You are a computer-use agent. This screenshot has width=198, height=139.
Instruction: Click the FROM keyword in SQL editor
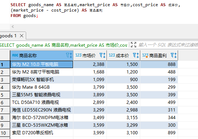pyautogui.click(x=16, y=16)
